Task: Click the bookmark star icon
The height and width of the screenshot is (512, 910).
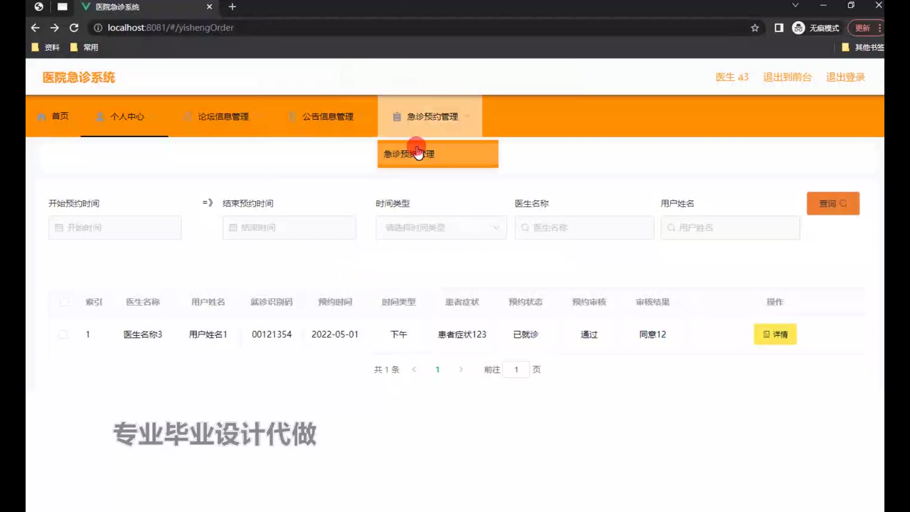Action: (755, 28)
